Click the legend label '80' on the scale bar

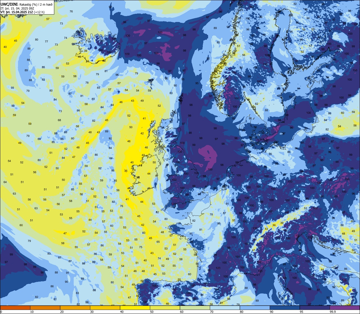pyautogui.click(x=242, y=312)
